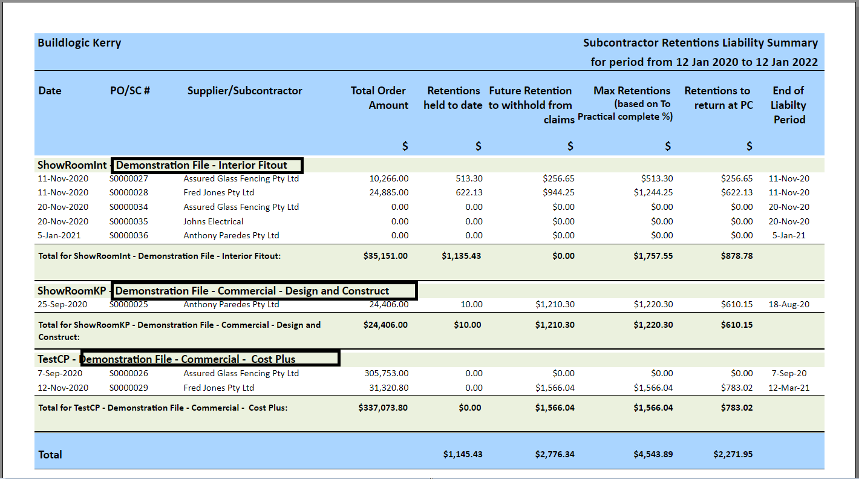
Task: Click the Buildlogic Kerry company name
Action: (x=79, y=43)
